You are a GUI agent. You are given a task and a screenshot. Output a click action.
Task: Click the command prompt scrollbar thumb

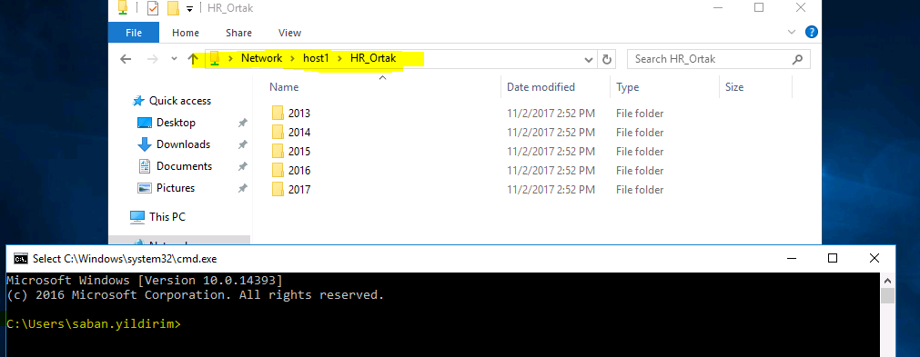click(888, 295)
